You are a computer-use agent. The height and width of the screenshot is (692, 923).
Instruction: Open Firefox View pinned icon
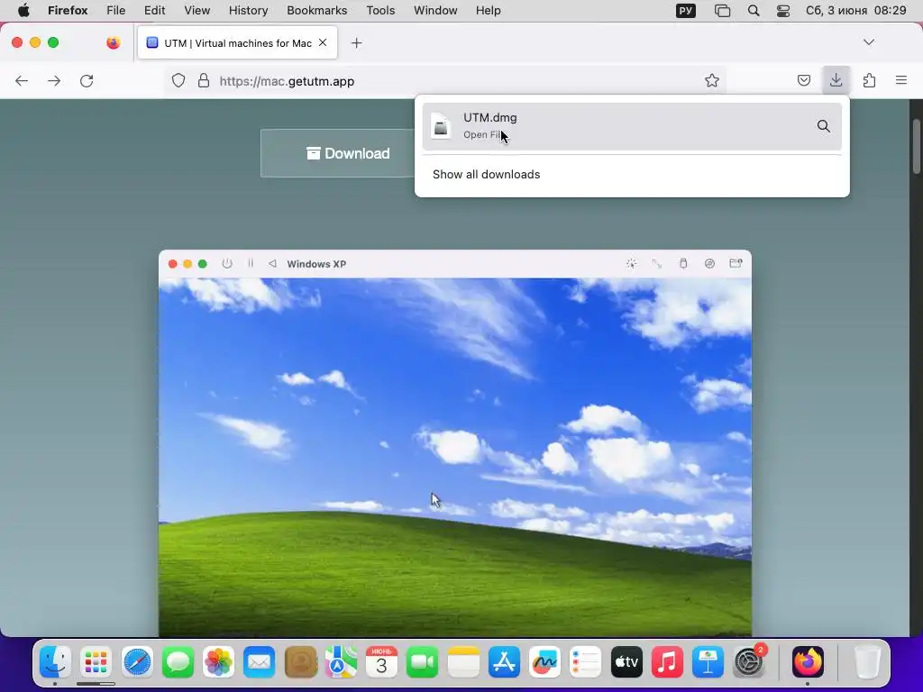coord(113,42)
